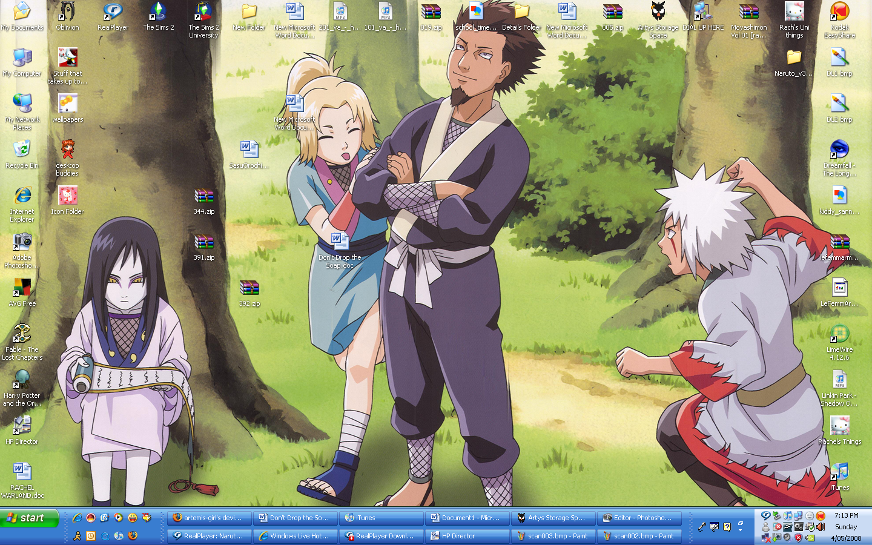The image size is (872, 545).
Task: Switch to Document1 - Microsoft Word window
Action: [x=467, y=518]
